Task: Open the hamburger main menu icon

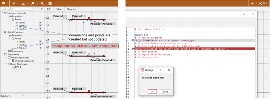Action: point(4,3)
